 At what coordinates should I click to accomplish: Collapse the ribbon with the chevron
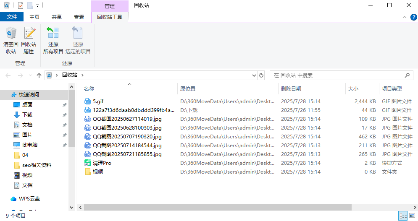(404, 17)
